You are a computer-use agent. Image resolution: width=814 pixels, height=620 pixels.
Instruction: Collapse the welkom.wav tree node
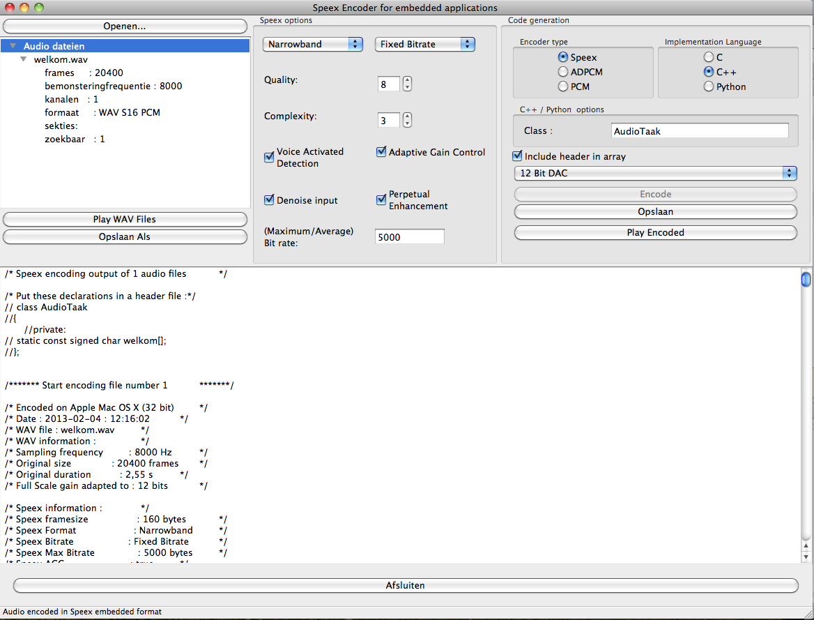(x=24, y=59)
